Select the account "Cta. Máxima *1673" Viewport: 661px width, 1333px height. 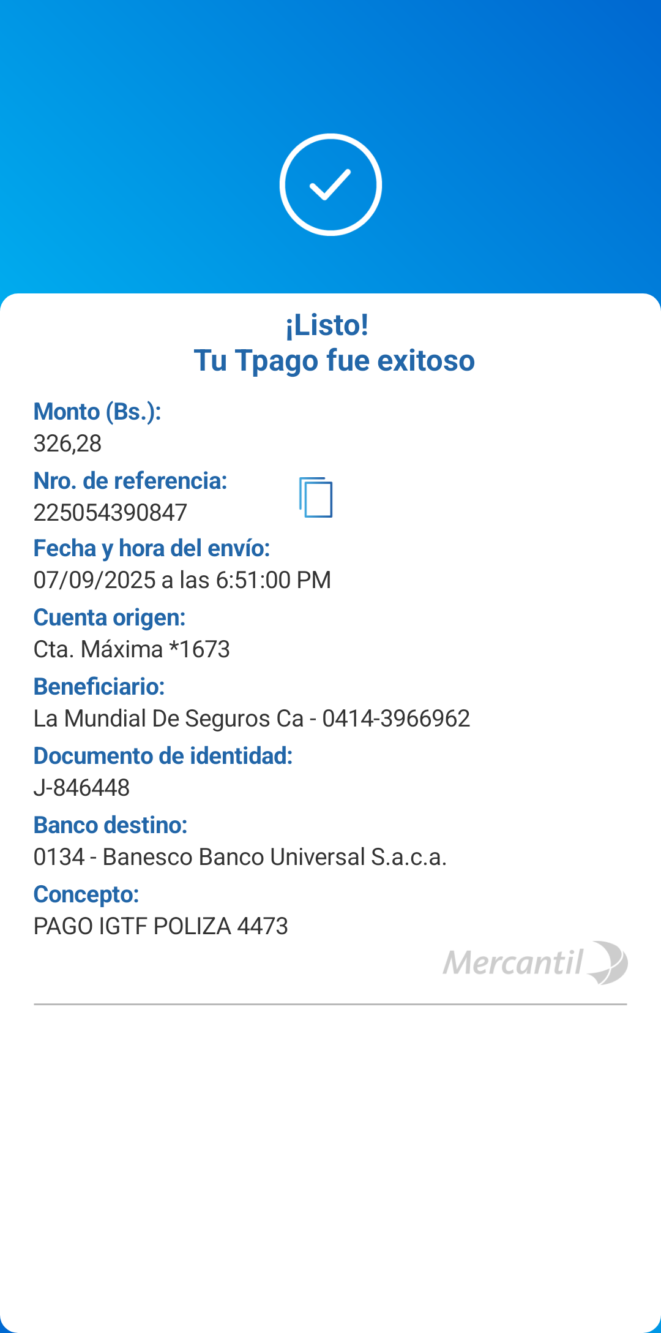point(132,649)
